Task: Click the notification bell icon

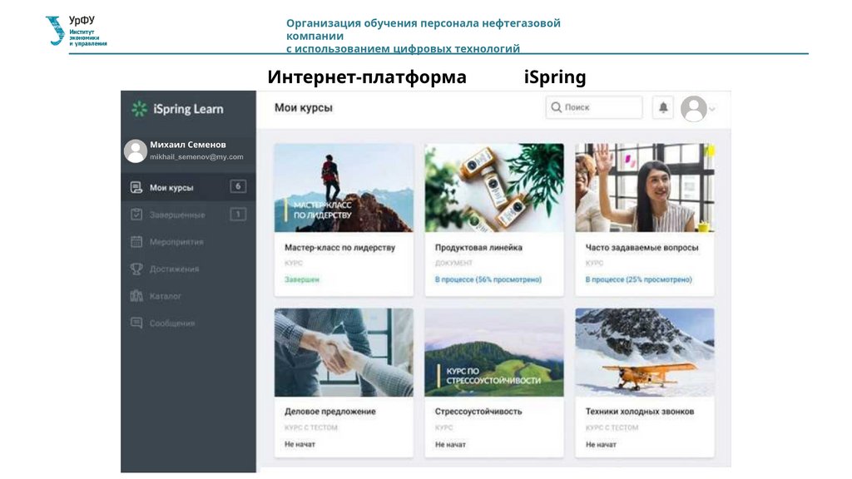Action: [663, 107]
